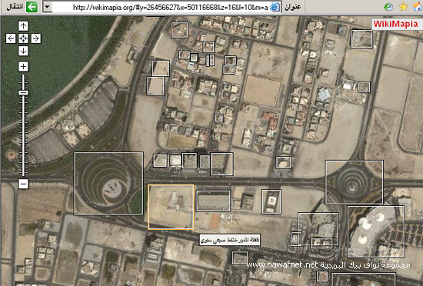Click the refresh icon beside the star
Image resolution: width=423 pixels, height=286 pixels.
click(x=388, y=7)
